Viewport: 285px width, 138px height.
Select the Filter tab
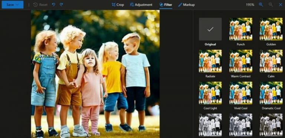coord(166,5)
